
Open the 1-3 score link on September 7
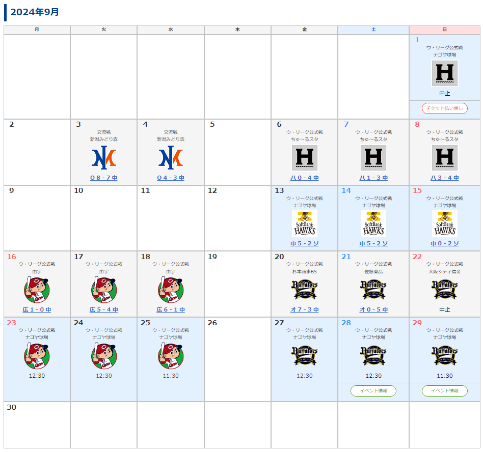(x=373, y=178)
